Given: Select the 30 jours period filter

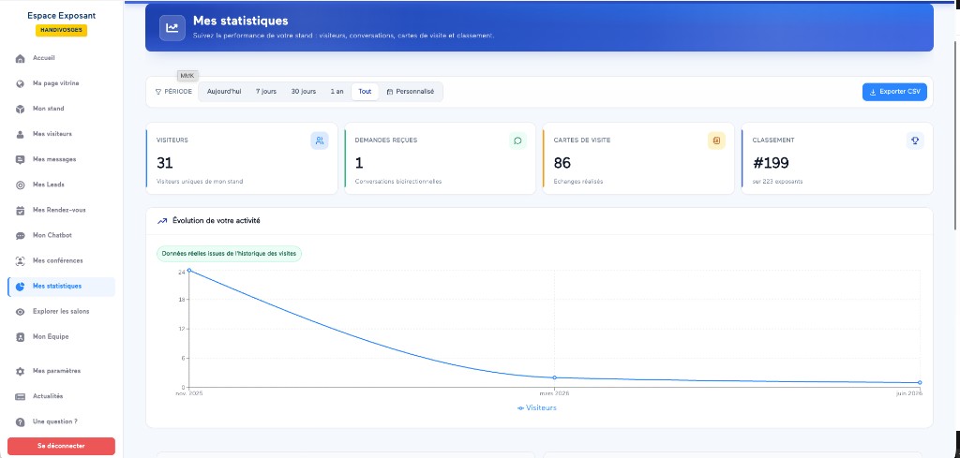Looking at the screenshot, I should [x=304, y=92].
